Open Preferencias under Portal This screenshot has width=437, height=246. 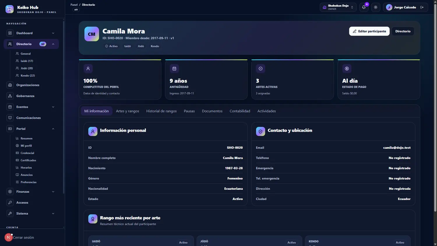coord(29,182)
